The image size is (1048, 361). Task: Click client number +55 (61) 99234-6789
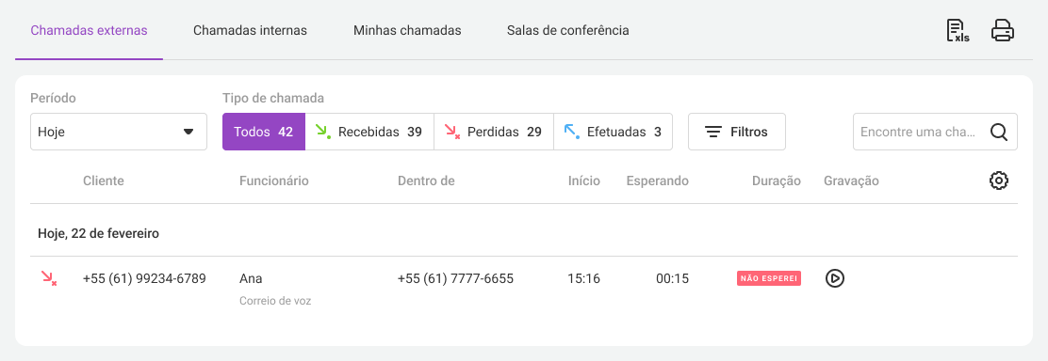(144, 278)
